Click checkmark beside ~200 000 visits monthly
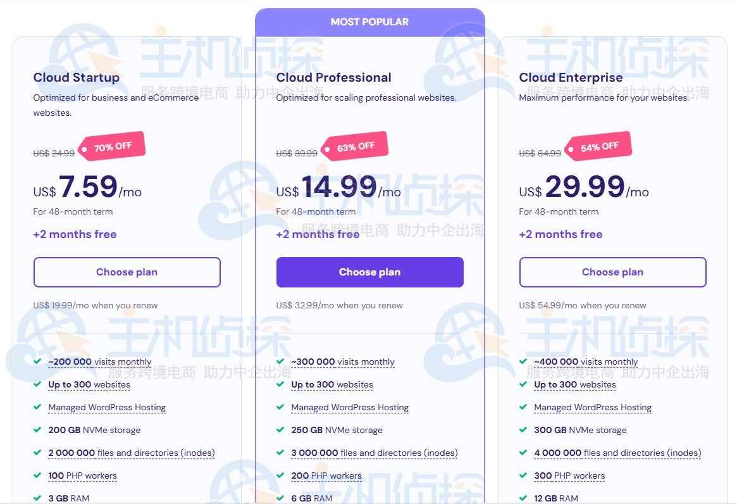 tap(36, 362)
